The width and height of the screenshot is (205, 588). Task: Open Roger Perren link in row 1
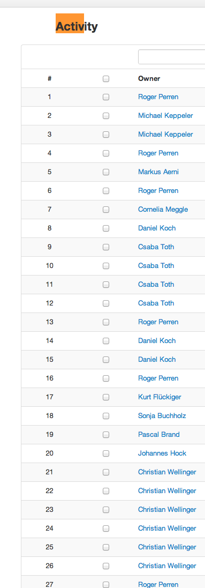[x=158, y=97]
